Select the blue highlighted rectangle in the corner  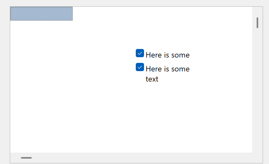click(x=41, y=14)
